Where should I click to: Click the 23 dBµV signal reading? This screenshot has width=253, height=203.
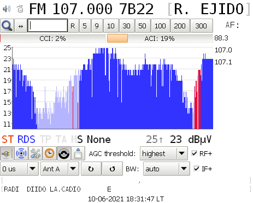click(191, 139)
